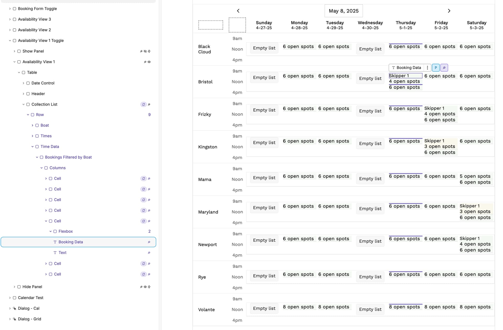The width and height of the screenshot is (503, 330).
Task: Click Monday's 8 open spots in the Volante row
Action: tap(298, 307)
